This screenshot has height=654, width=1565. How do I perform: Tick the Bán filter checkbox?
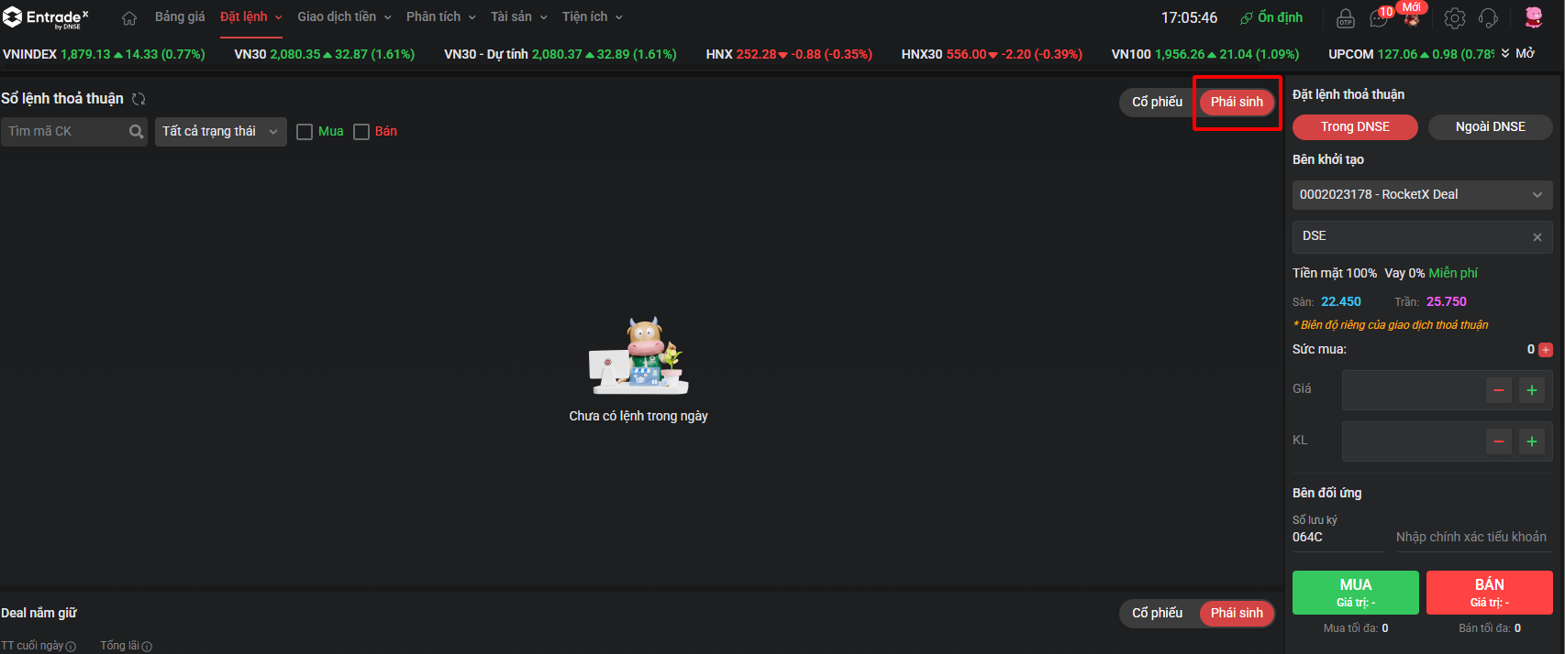[x=361, y=132]
